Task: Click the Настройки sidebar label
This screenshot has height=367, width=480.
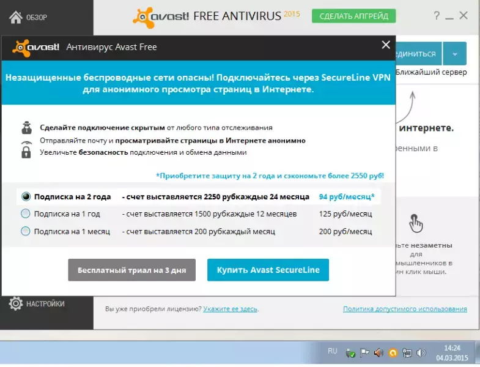Action: point(45,303)
